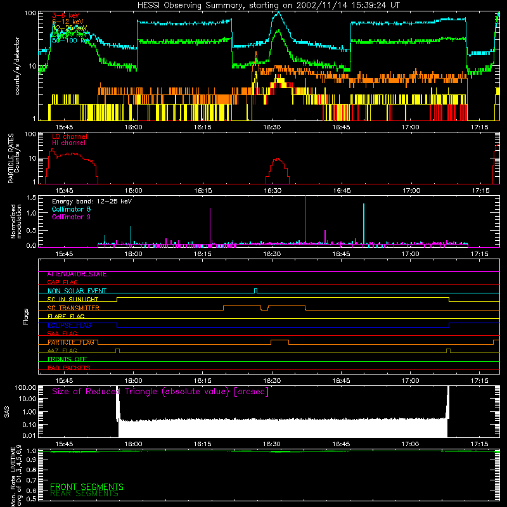This screenshot has width=507, height=507.
Task: Click the yellow 12-25 keV count-rate legend entry
Action: [70, 28]
